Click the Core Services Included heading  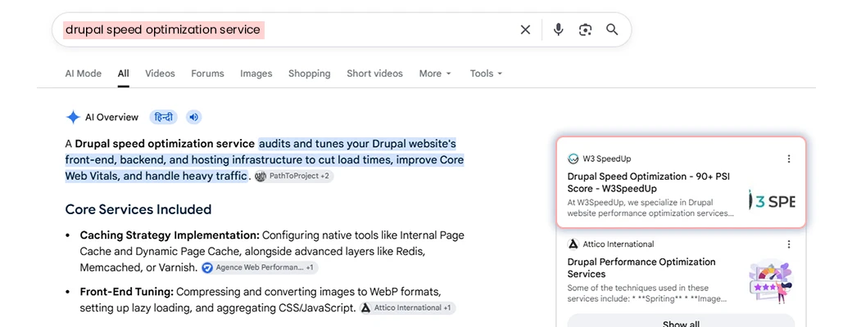(x=138, y=209)
